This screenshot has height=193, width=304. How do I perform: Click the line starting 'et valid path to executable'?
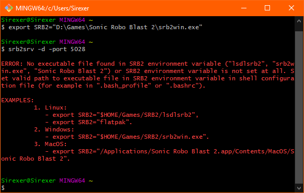(148, 78)
